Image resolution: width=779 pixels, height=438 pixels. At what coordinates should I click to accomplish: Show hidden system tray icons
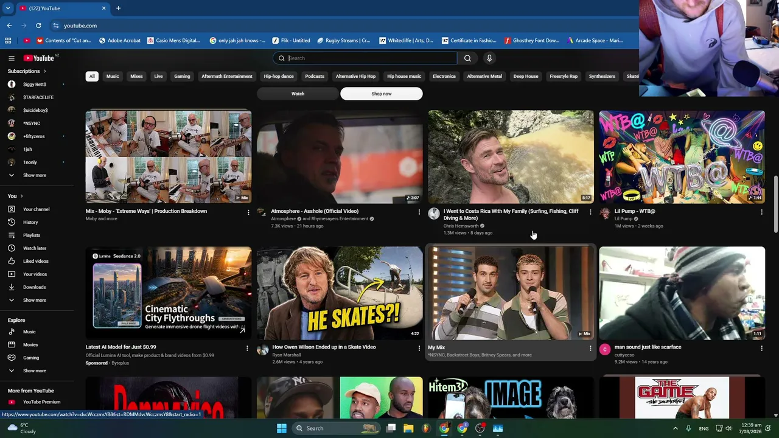675,428
